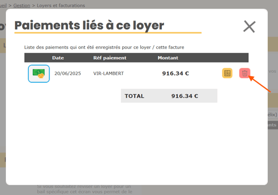Delete the VIR-LAMBERT payment with trash icon
The width and height of the screenshot is (278, 195).
[x=245, y=73]
